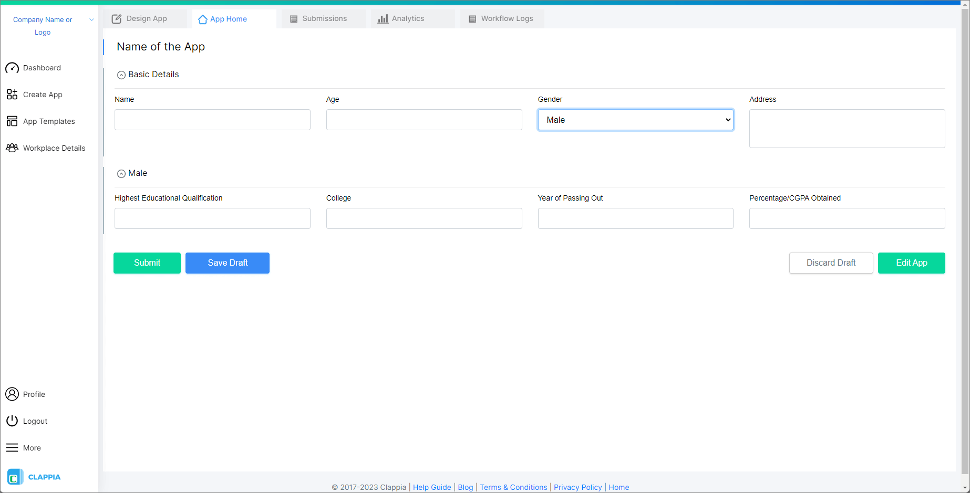Click the Workplace Details people icon
Viewport: 970px width, 493px height.
12,148
